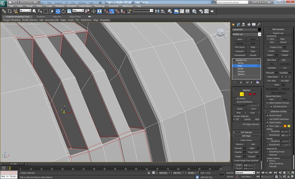Click Create Shape From Selection button
This screenshot has width=295, height=179.
246,161
